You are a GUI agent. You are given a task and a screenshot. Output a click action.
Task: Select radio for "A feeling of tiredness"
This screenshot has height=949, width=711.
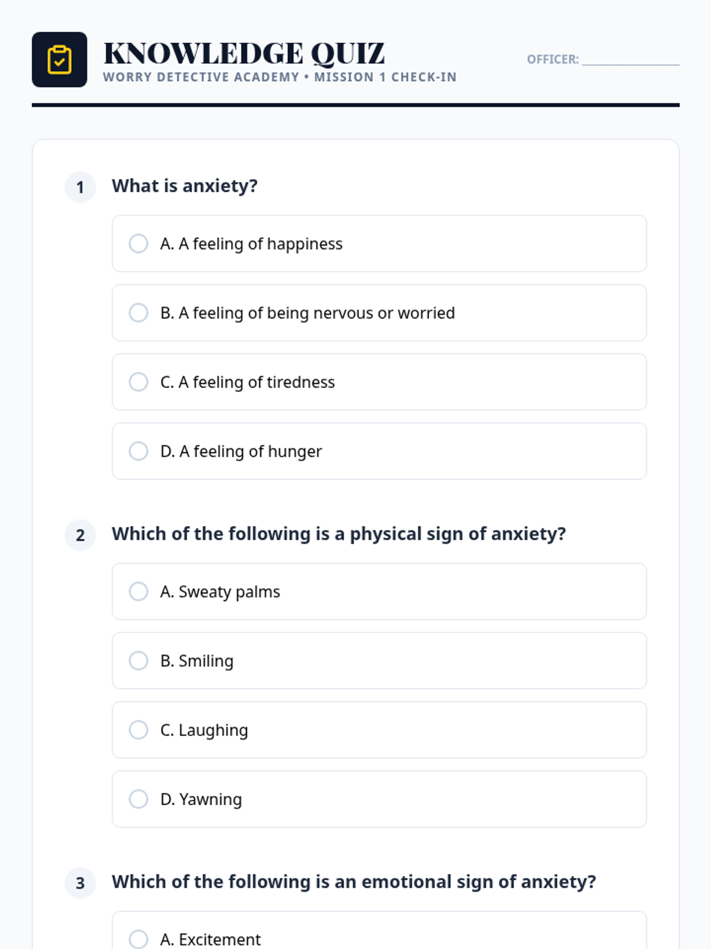click(139, 382)
